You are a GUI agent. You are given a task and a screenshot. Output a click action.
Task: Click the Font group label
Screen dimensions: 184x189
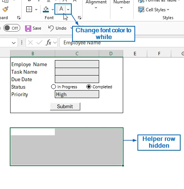click(49, 18)
